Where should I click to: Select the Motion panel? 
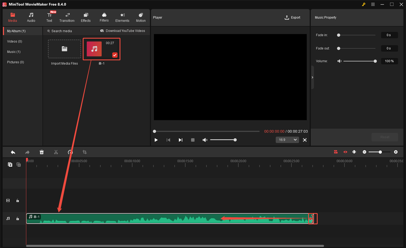pyautogui.click(x=141, y=17)
